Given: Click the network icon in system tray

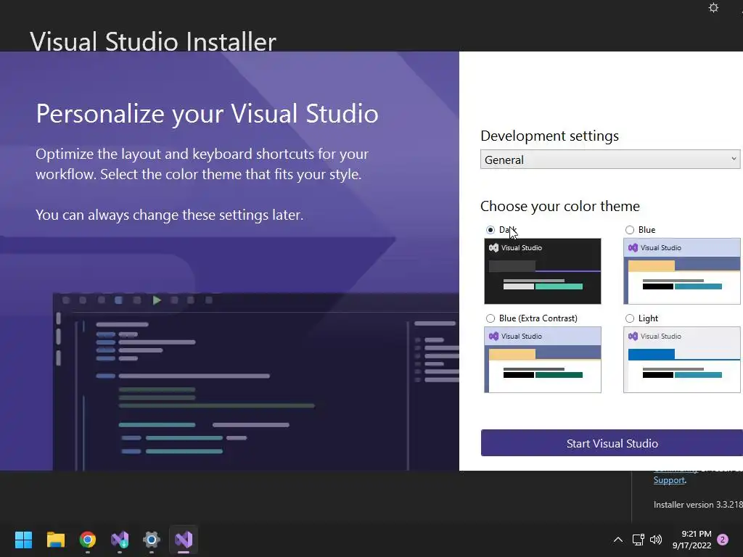Looking at the screenshot, I should (x=639, y=540).
